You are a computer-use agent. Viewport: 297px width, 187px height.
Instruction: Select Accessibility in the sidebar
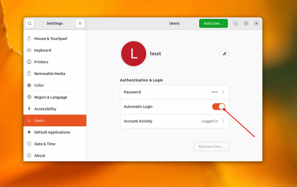coord(55,109)
